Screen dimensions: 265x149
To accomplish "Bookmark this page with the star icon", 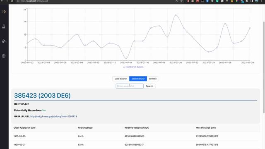I will click(x=181, y=1).
